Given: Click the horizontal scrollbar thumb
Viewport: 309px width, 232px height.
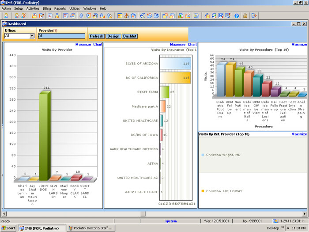Looking at the screenshot, I should coord(143,213).
